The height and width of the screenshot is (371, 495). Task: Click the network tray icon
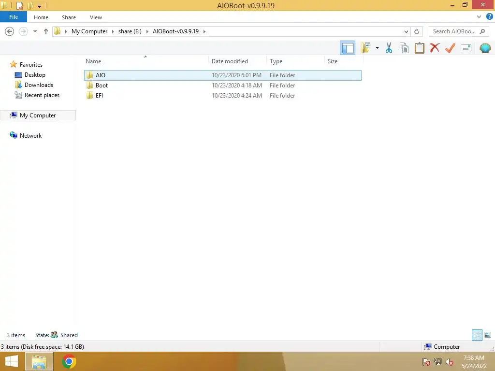[x=438, y=362]
